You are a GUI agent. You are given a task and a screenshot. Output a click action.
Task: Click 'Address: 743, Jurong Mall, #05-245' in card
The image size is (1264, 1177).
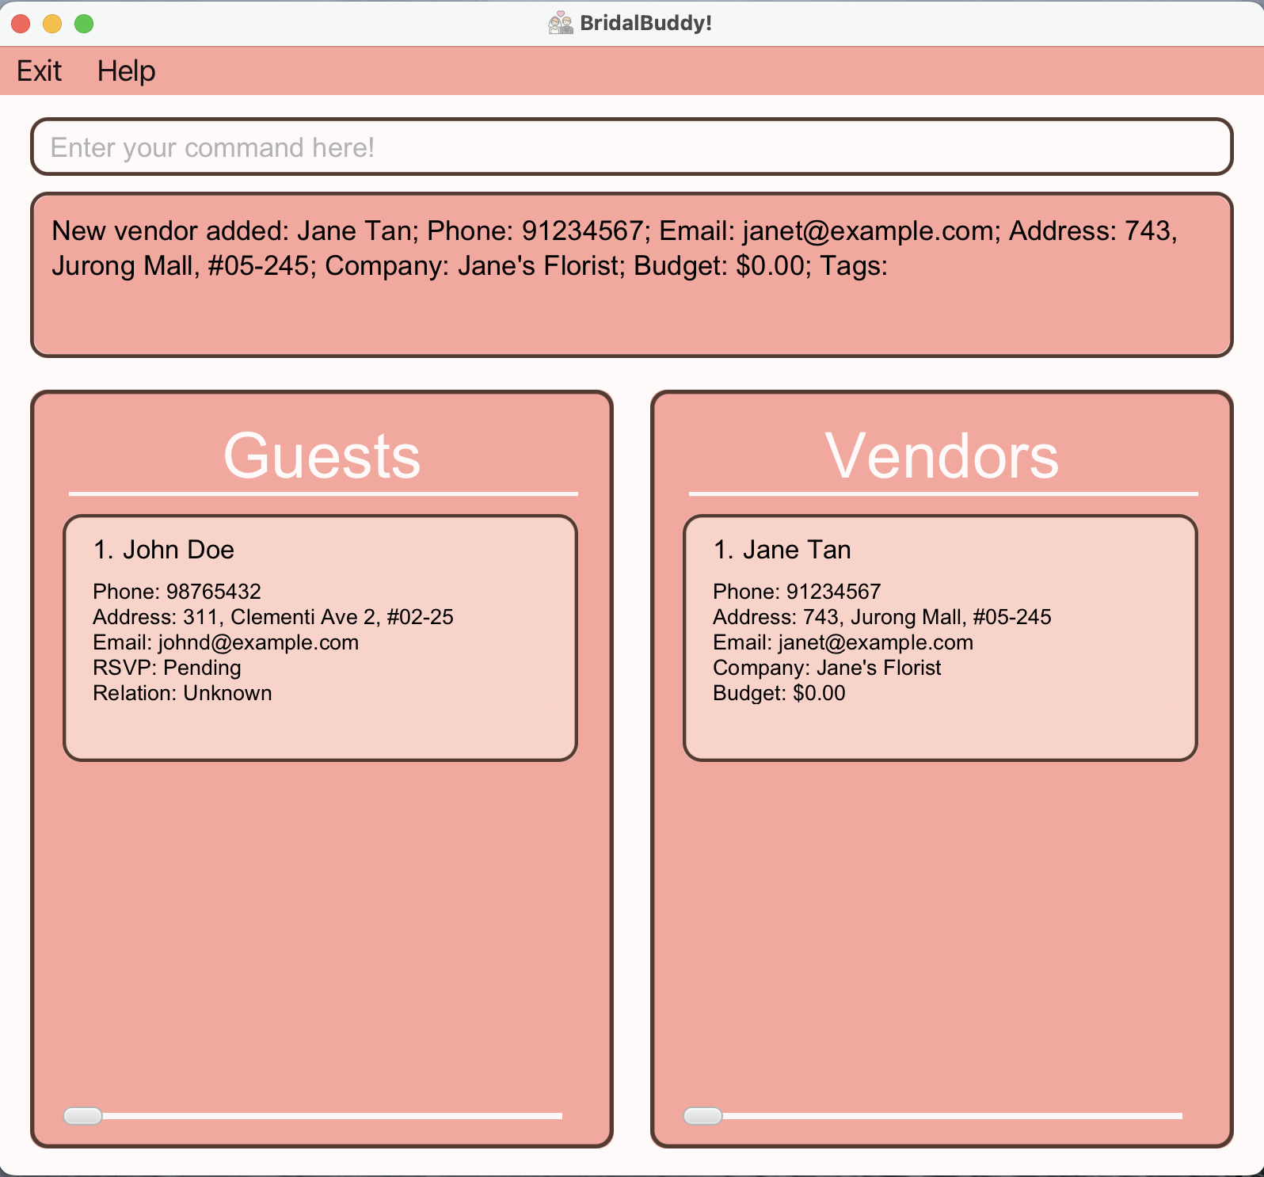point(882,617)
